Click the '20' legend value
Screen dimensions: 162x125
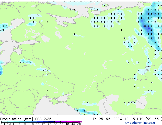coord(44,124)
